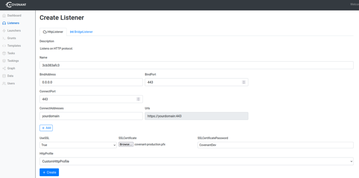Click the BindPort spinner arrows
Screen dimensions: 359x178
click(244, 82)
